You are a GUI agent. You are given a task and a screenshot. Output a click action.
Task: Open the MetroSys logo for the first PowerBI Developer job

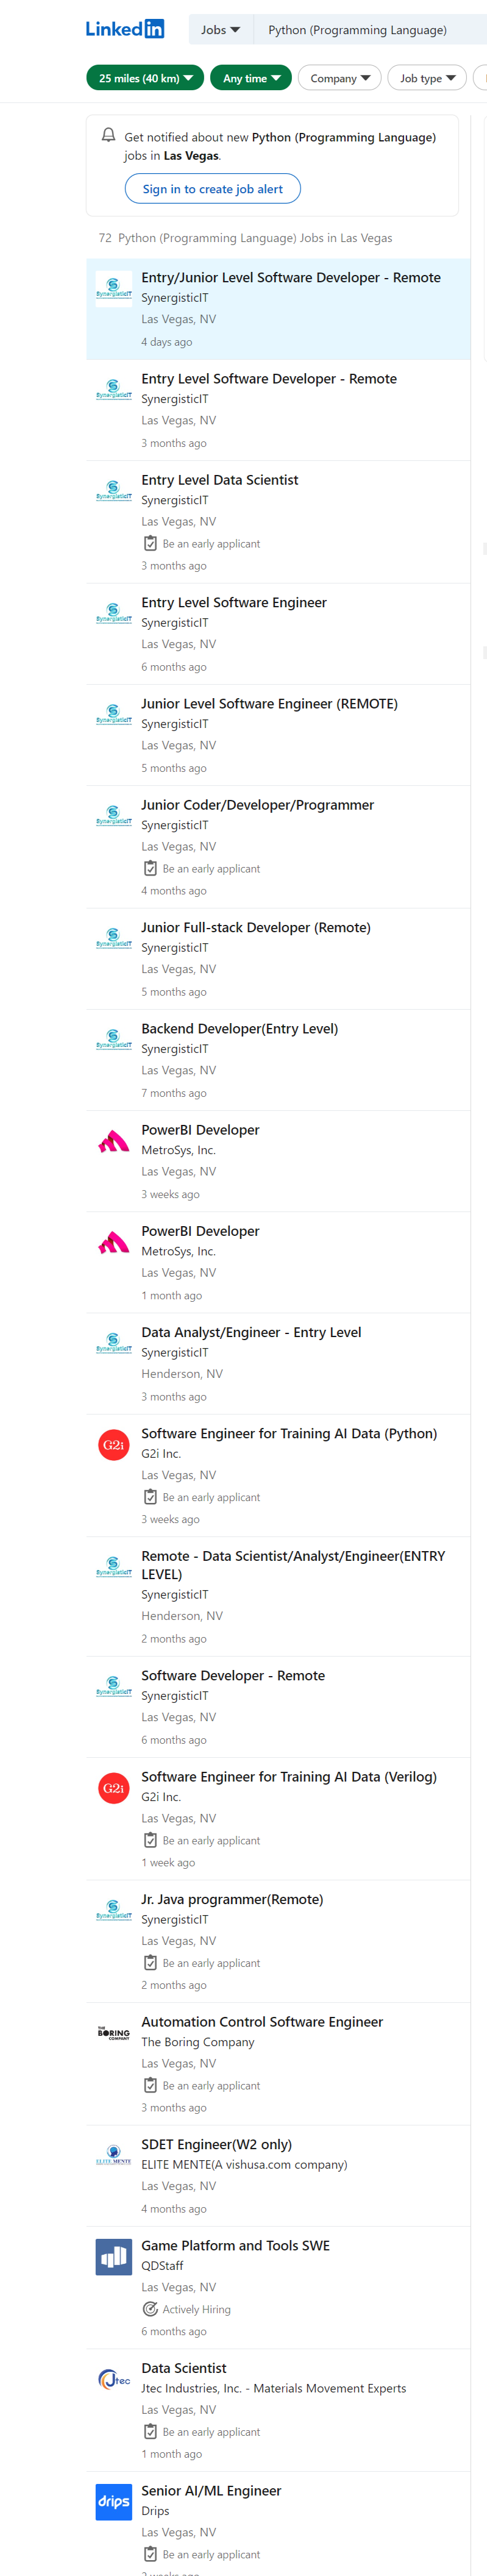pos(114,1141)
